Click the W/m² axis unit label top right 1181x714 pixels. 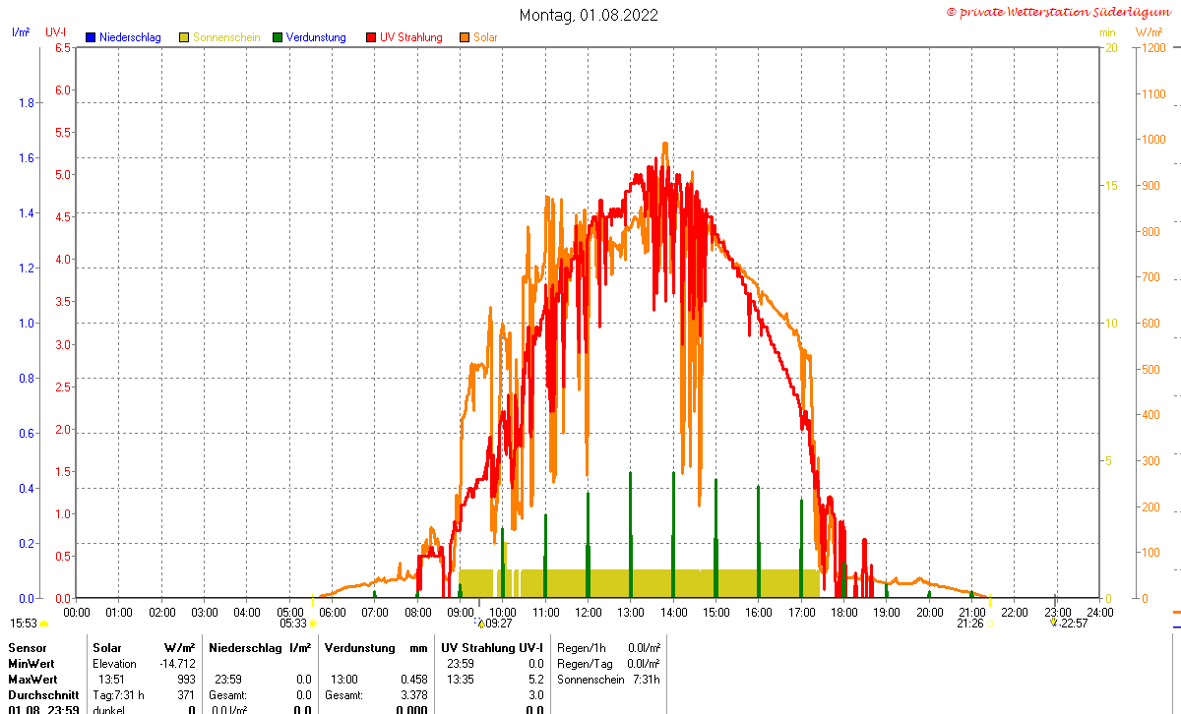pos(1150,32)
